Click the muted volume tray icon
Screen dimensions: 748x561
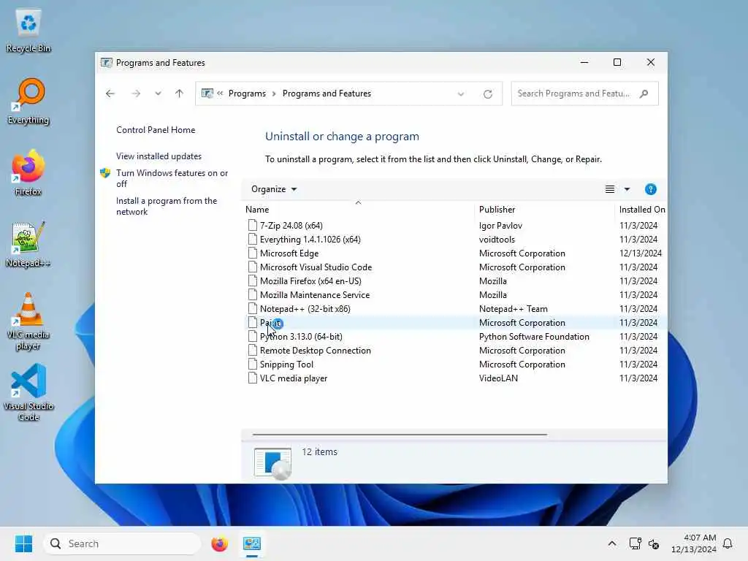pyautogui.click(x=654, y=543)
